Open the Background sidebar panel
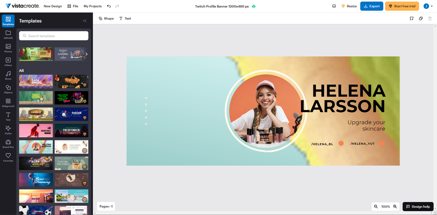 [x=8, y=103]
